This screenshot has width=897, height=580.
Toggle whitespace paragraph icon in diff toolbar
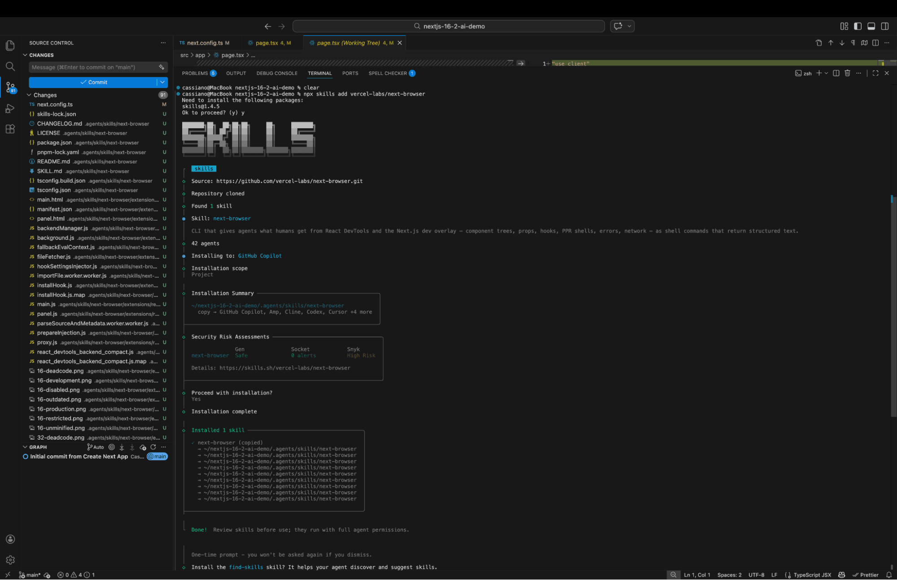(x=853, y=43)
